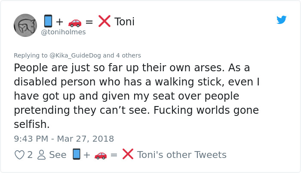Click the red X emoji before Toni in header

coord(104,21)
